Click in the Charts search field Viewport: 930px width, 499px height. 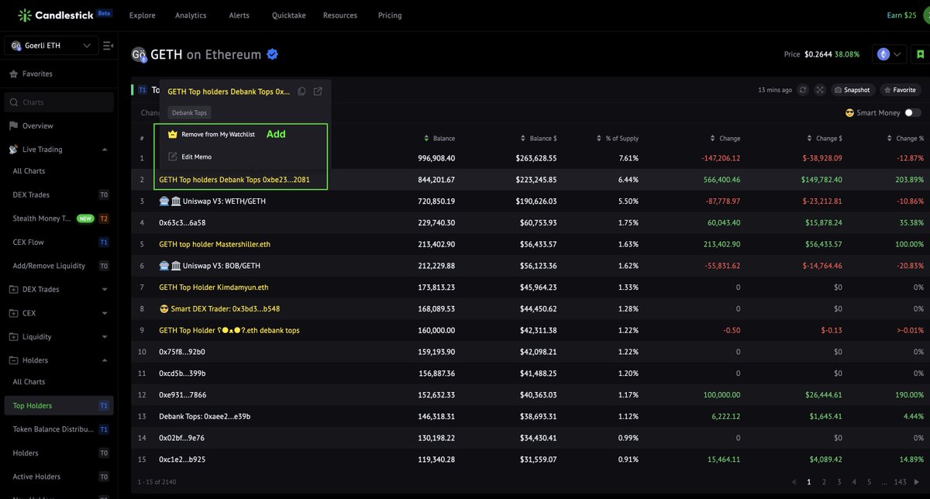point(59,102)
